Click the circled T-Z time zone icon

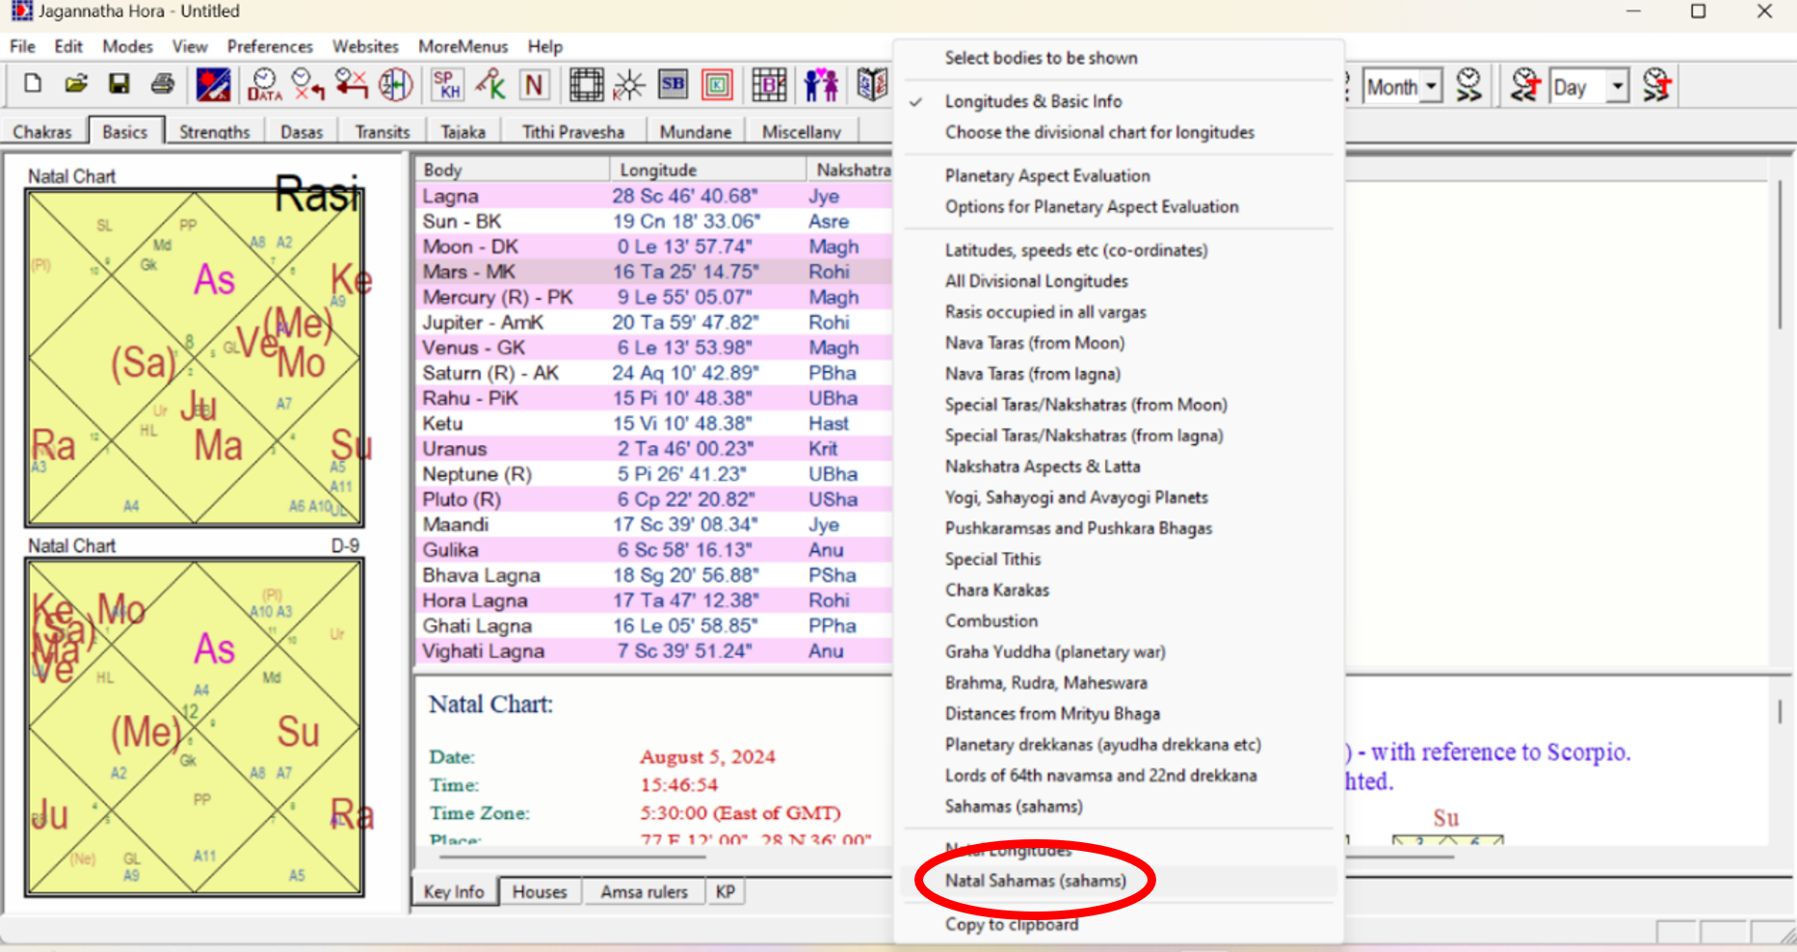(x=395, y=85)
